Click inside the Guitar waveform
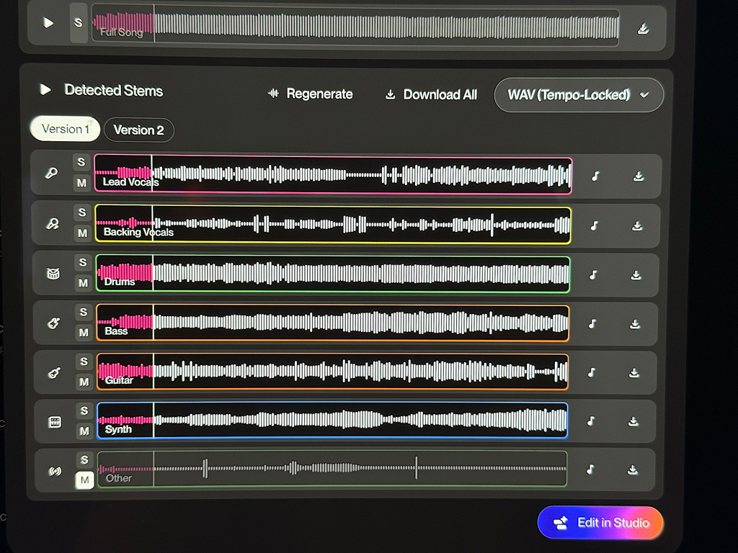The width and height of the screenshot is (738, 553). [x=332, y=372]
